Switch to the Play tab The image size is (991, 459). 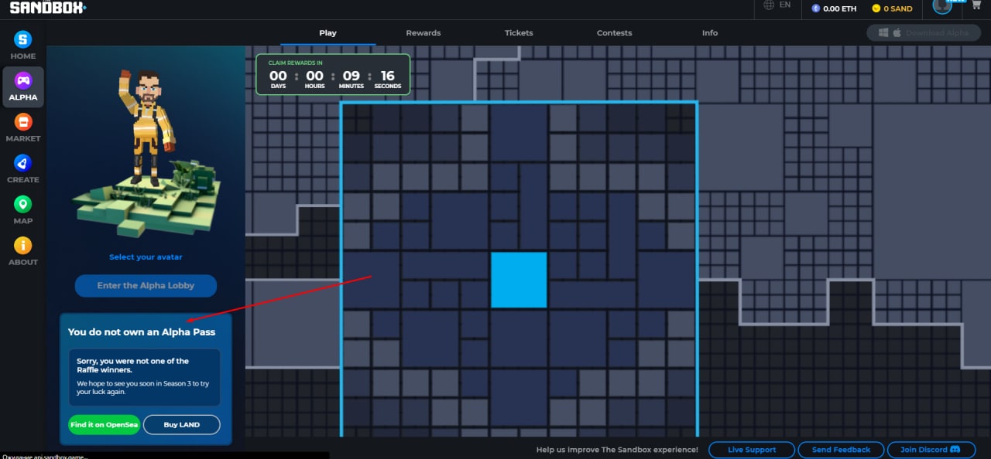(x=327, y=33)
